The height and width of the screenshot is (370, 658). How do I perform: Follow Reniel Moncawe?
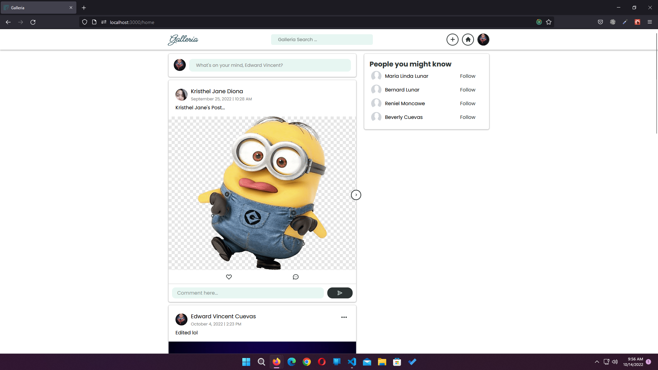point(467,103)
